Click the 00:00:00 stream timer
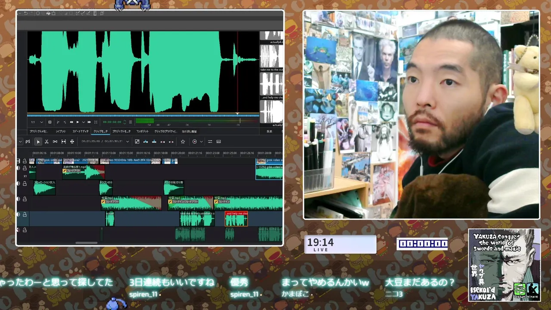This screenshot has width=551, height=310. [422, 244]
